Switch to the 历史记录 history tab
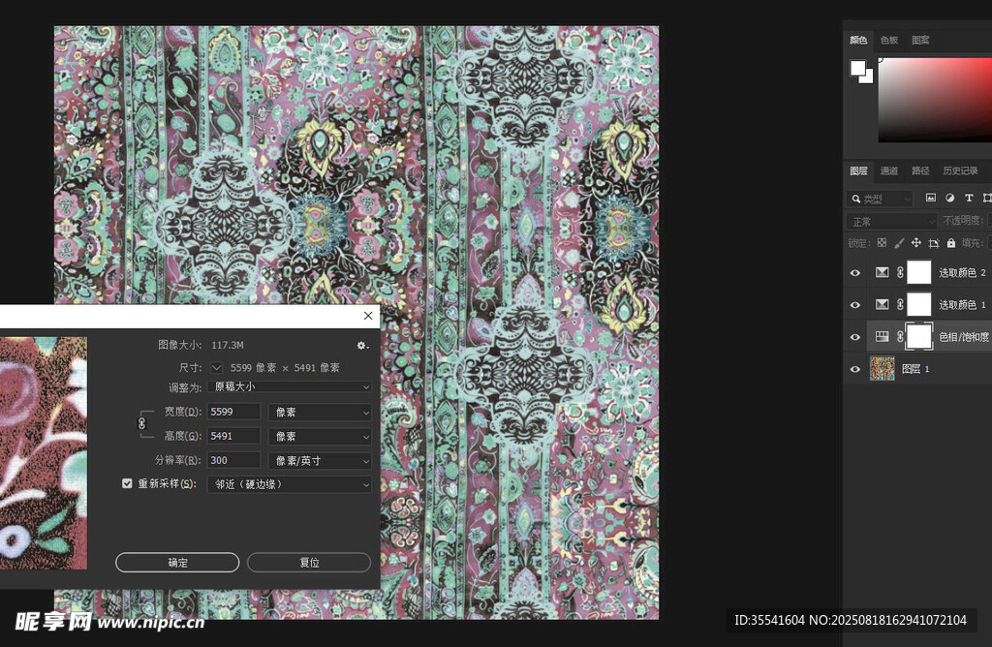This screenshot has width=992, height=647. pyautogui.click(x=960, y=171)
